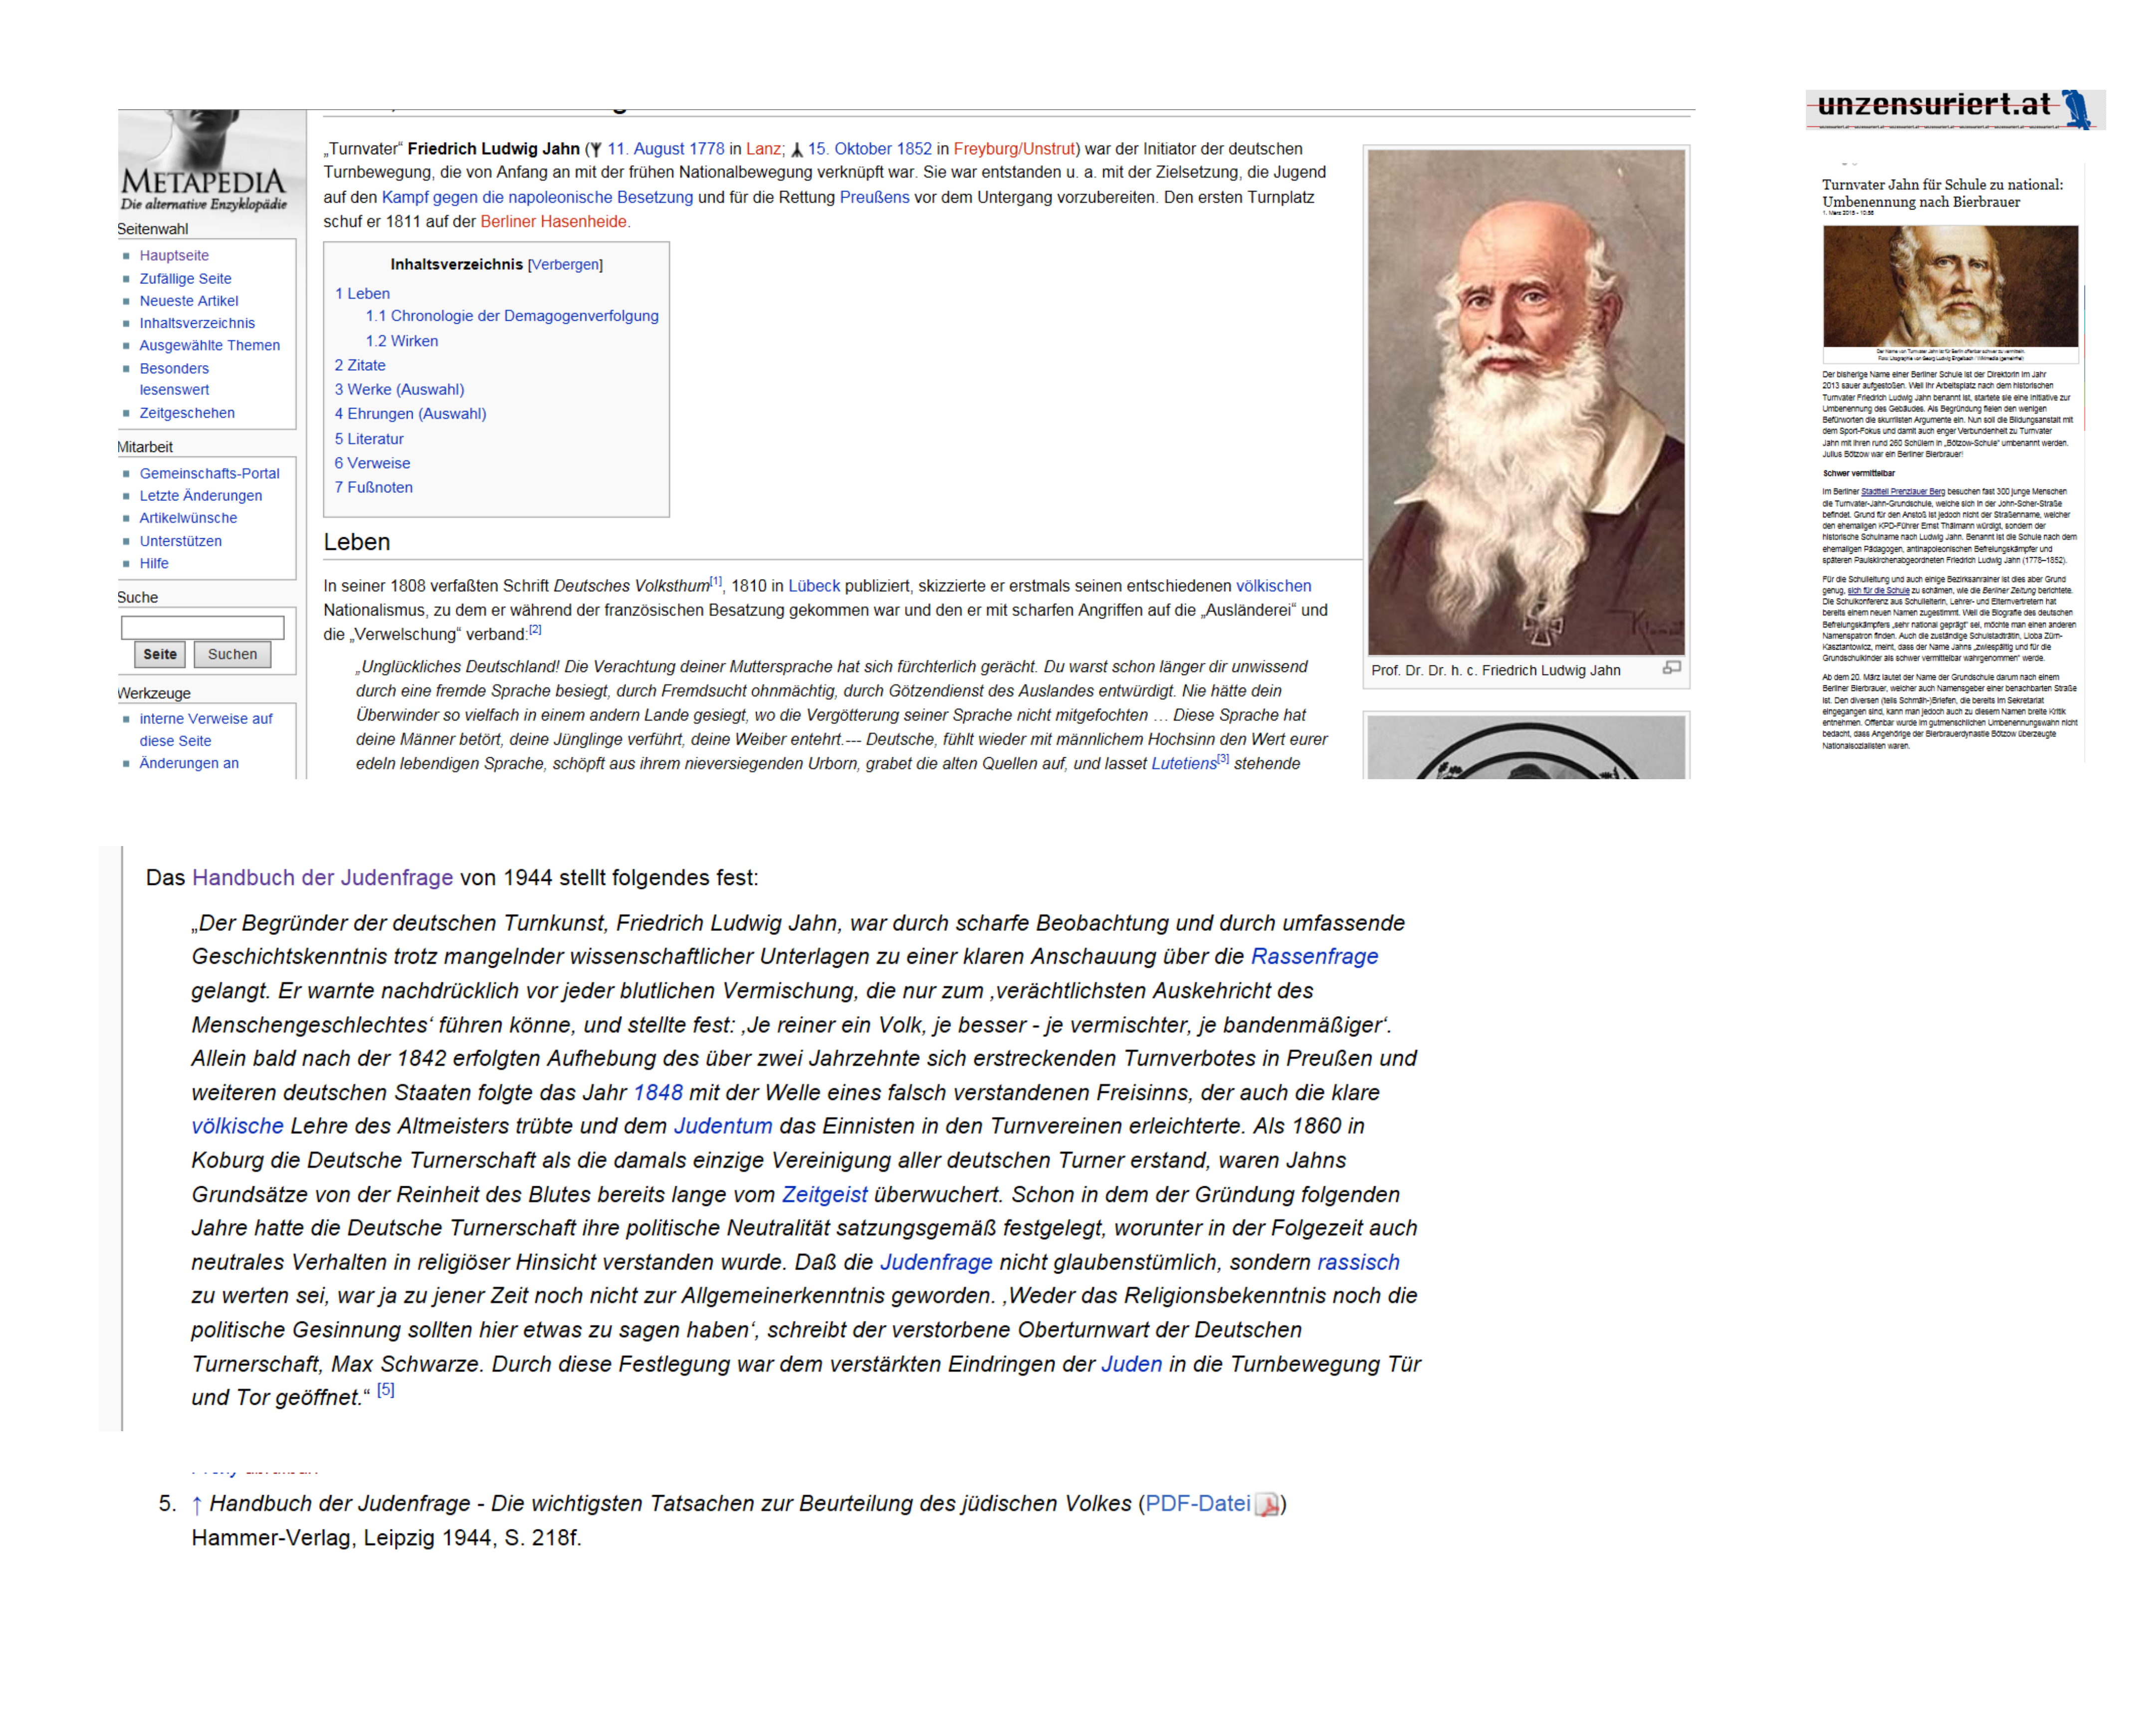Jump to section 1.1 Chronologie der Demagogenverfolgung
Viewport: 2156px width, 1727px height.
coord(511,316)
